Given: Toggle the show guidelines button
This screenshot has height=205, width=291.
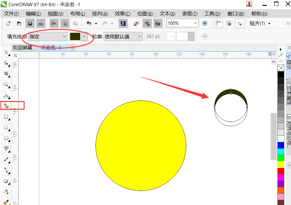Looking at the screenshot, I should [x=240, y=23].
